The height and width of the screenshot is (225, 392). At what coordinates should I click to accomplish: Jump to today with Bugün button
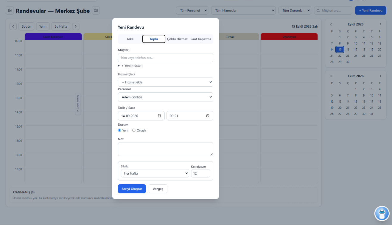pos(27,26)
